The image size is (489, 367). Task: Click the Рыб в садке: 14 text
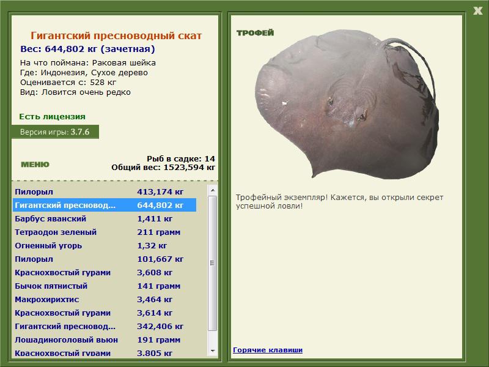point(181,158)
